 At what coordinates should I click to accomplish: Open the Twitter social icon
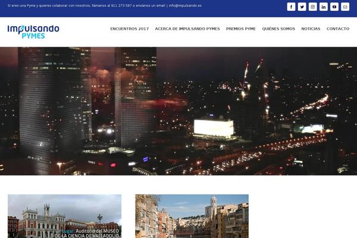(302, 7)
